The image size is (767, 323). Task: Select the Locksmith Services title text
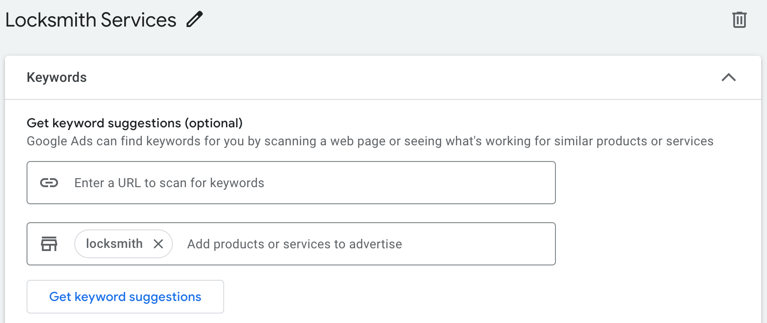91,20
